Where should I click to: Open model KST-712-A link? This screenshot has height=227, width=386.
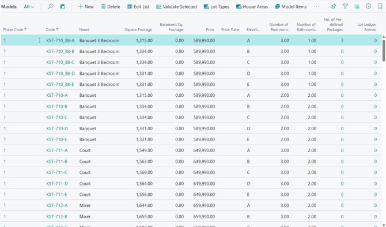point(57,205)
